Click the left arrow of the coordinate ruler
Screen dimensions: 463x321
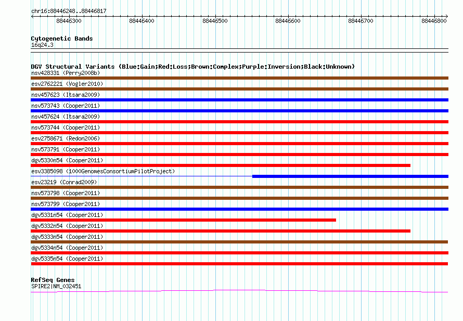[x=32, y=17]
